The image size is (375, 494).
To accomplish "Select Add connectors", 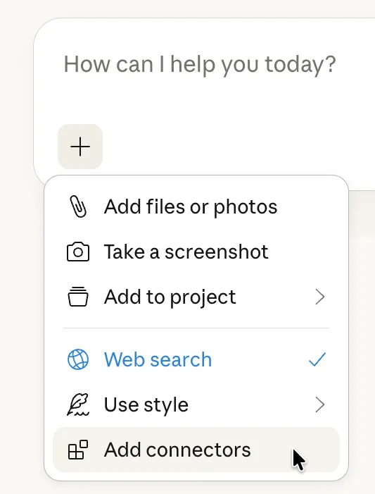I will 196,450.
